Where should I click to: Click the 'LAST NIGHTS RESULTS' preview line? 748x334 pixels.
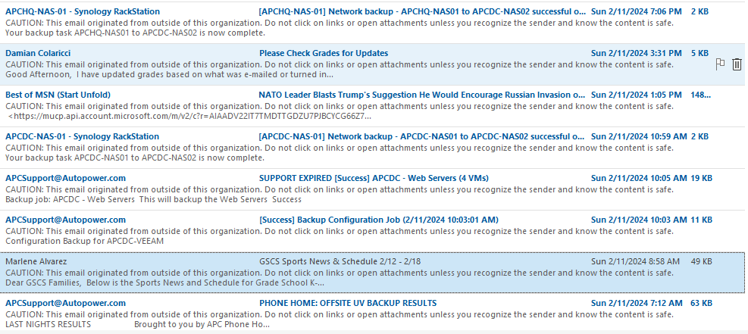[48, 324]
